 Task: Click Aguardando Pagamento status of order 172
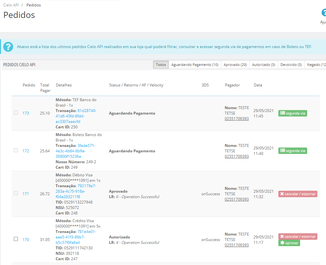pos(132,151)
